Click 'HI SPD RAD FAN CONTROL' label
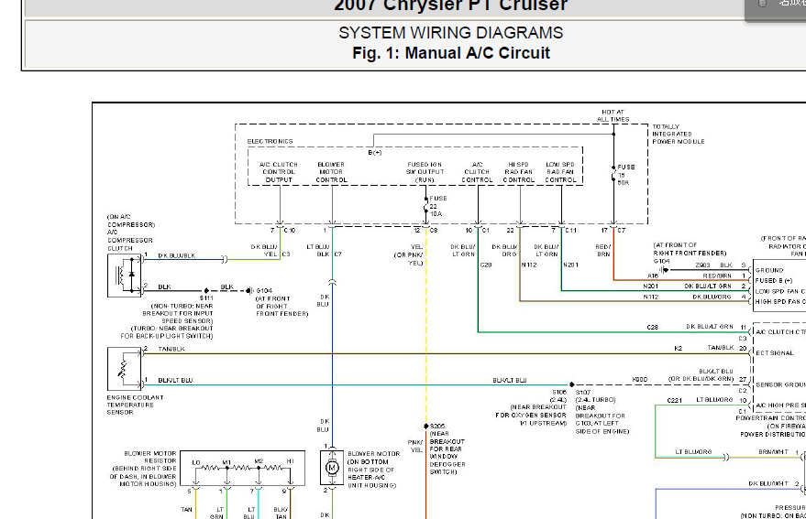 tap(519, 172)
